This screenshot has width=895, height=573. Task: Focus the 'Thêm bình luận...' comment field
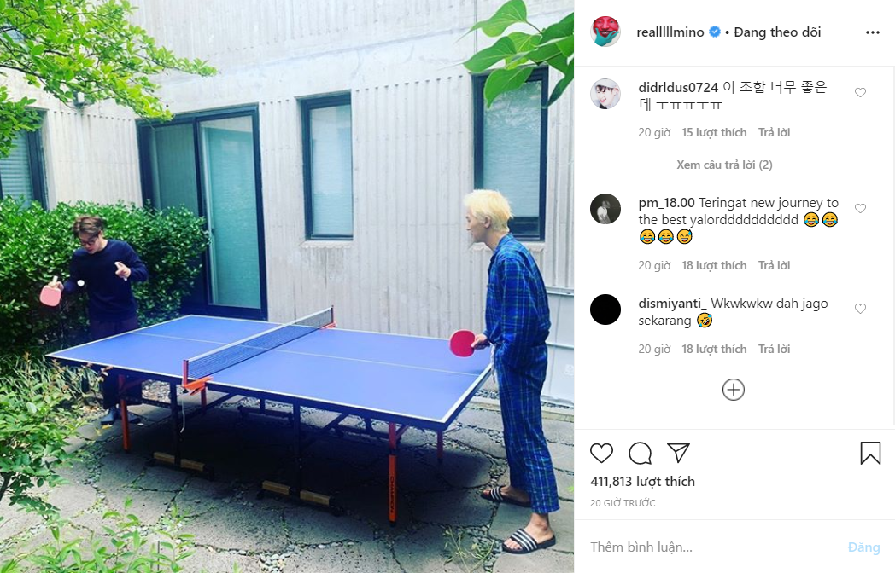713,547
